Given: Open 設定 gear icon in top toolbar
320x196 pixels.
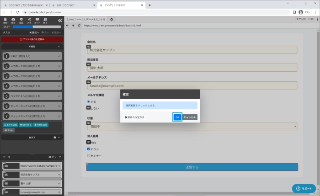Looking at the screenshot, I should click(x=21, y=20).
